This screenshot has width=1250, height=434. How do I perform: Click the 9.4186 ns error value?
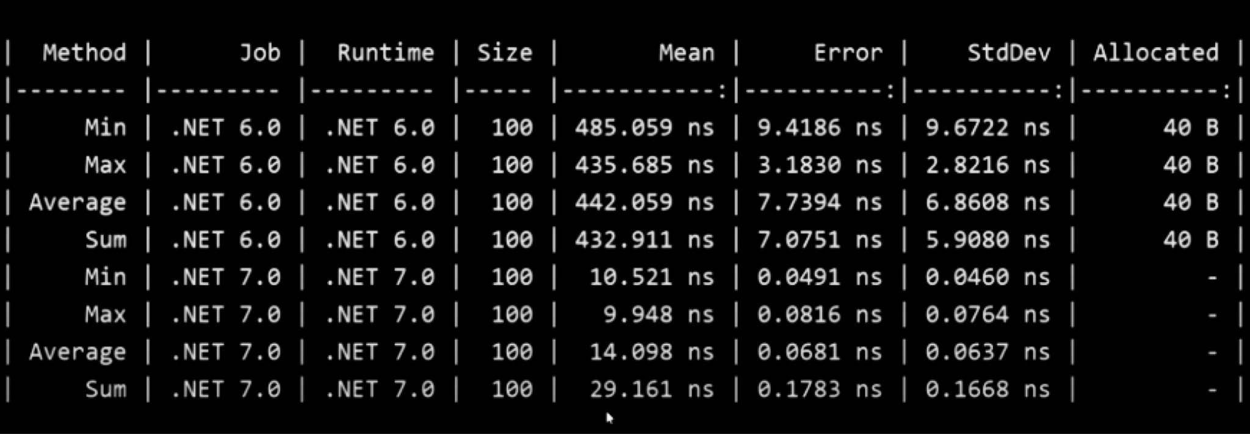(x=820, y=127)
